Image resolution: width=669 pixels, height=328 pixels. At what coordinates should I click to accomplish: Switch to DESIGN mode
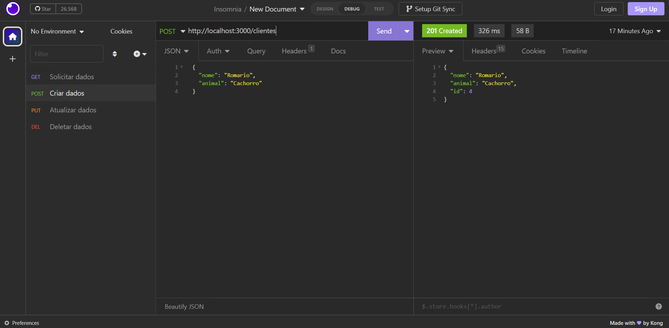tap(325, 9)
